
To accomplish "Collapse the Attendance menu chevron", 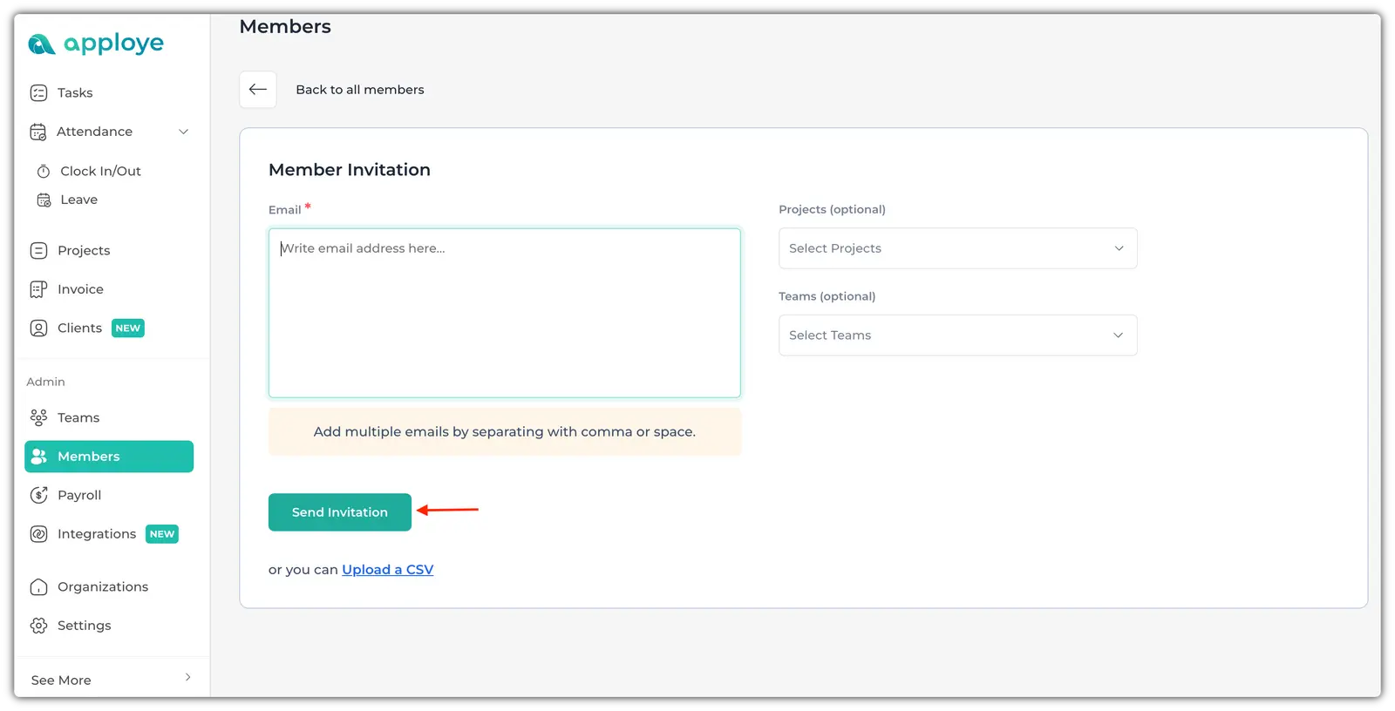I will click(183, 132).
